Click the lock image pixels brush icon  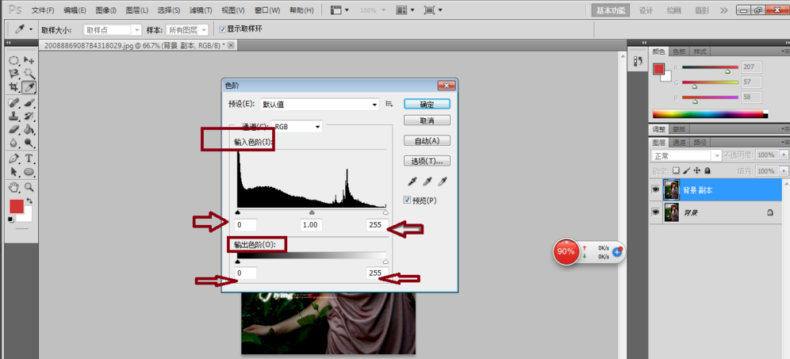pos(687,170)
